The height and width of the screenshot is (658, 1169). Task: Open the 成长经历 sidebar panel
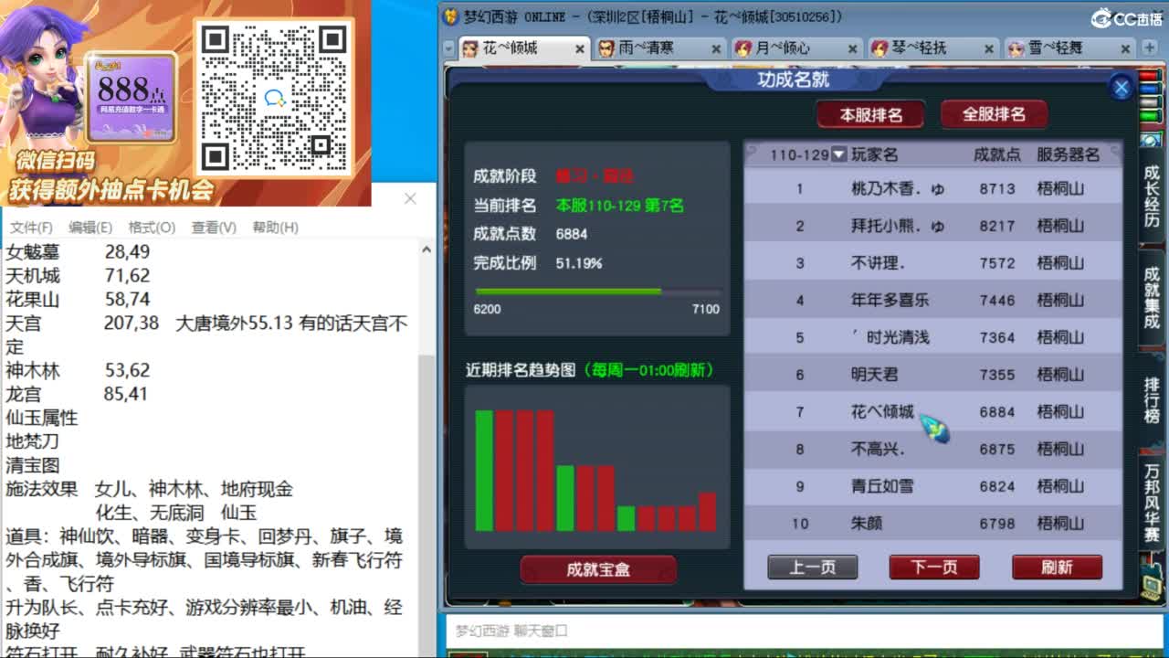1152,196
